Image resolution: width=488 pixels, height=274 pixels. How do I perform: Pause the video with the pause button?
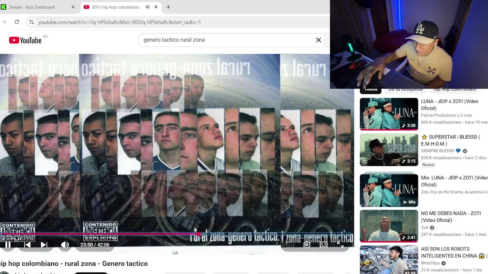click(8, 245)
